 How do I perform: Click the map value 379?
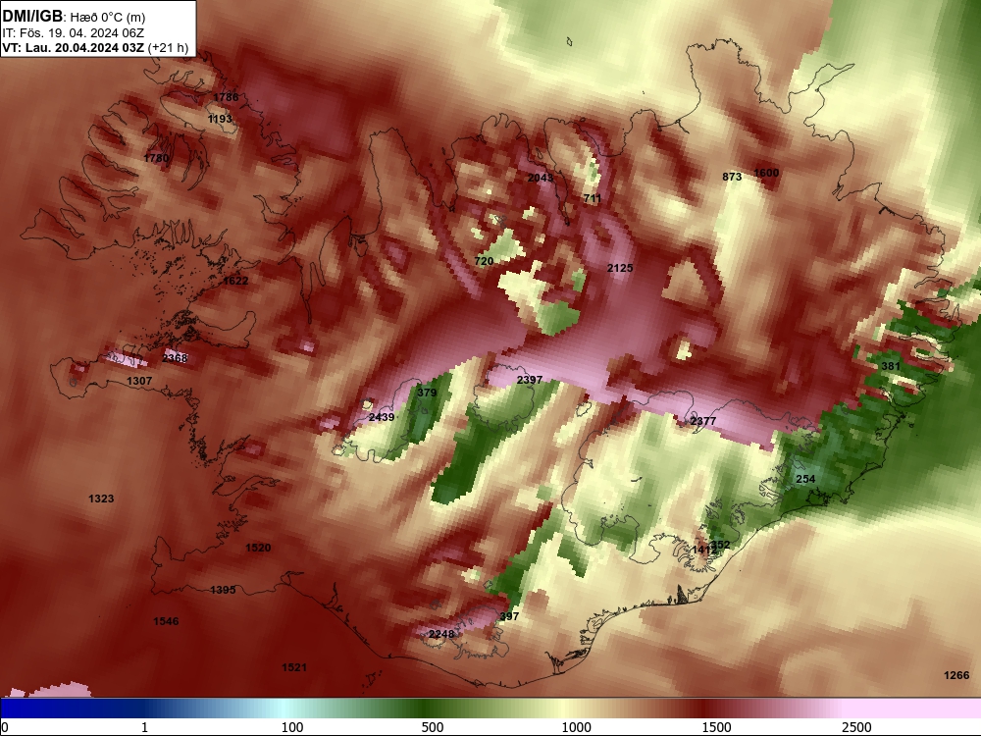click(427, 394)
